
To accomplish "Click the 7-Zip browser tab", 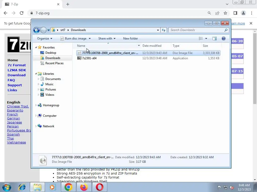I will 32,4.
